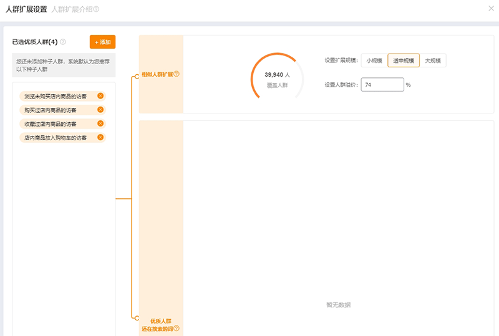Remove the 店内商品放入购物车的访客 tag
This screenshot has width=499, height=336.
point(100,137)
